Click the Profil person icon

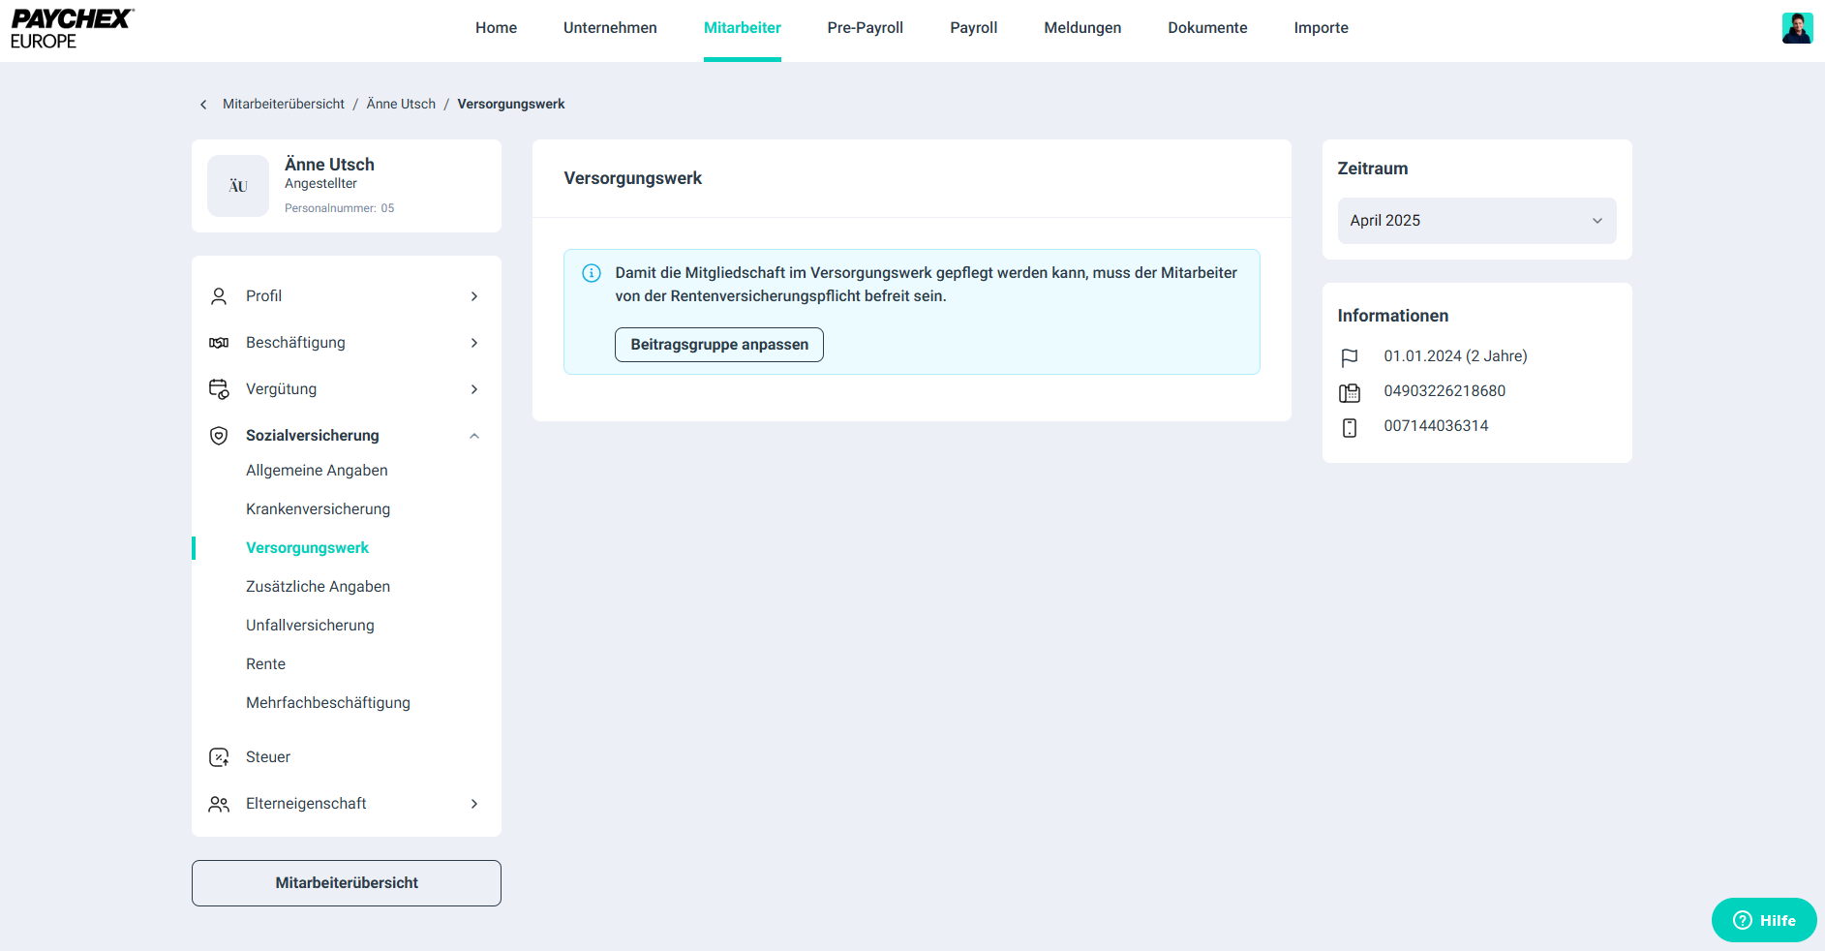point(219,296)
